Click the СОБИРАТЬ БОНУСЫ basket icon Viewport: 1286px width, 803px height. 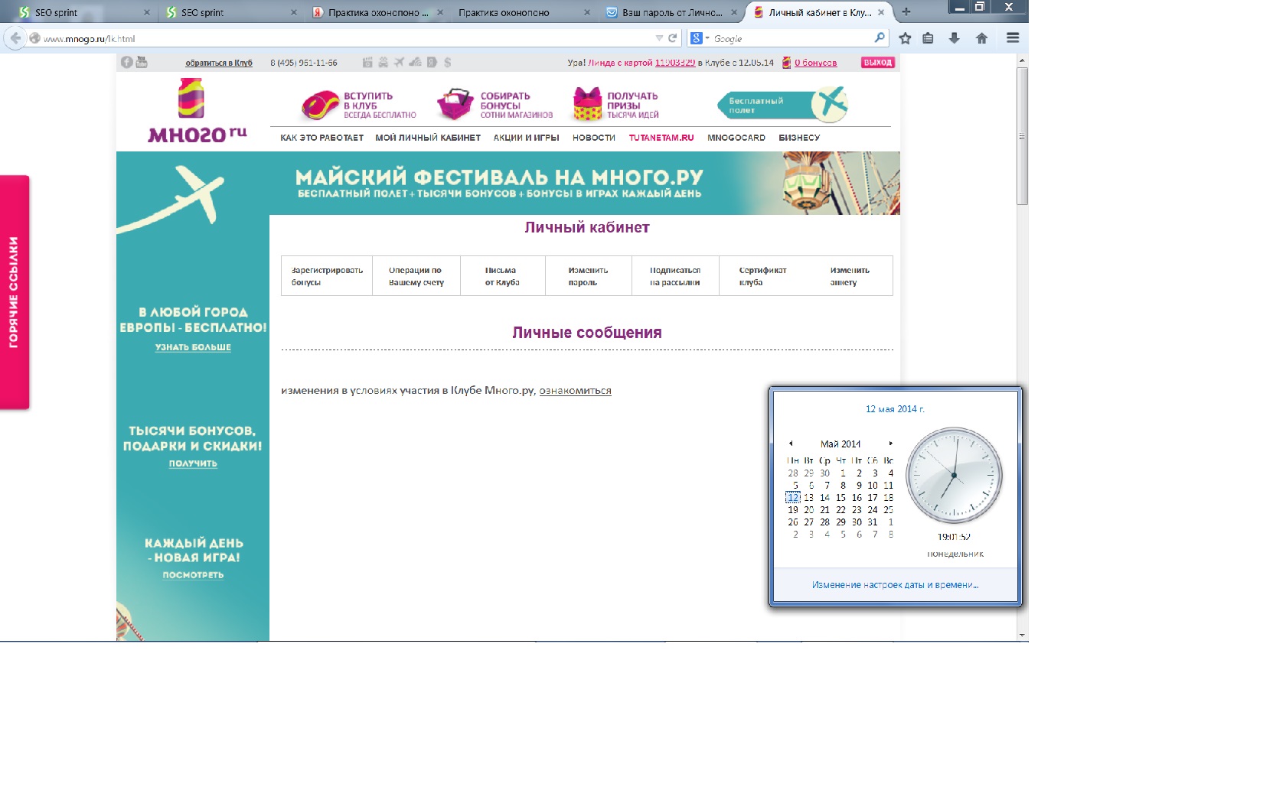[455, 105]
